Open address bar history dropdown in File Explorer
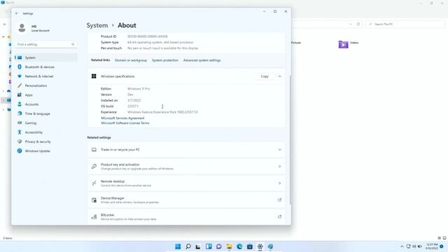Screen dimensions: 448x252 pyautogui.click(x=351, y=24)
